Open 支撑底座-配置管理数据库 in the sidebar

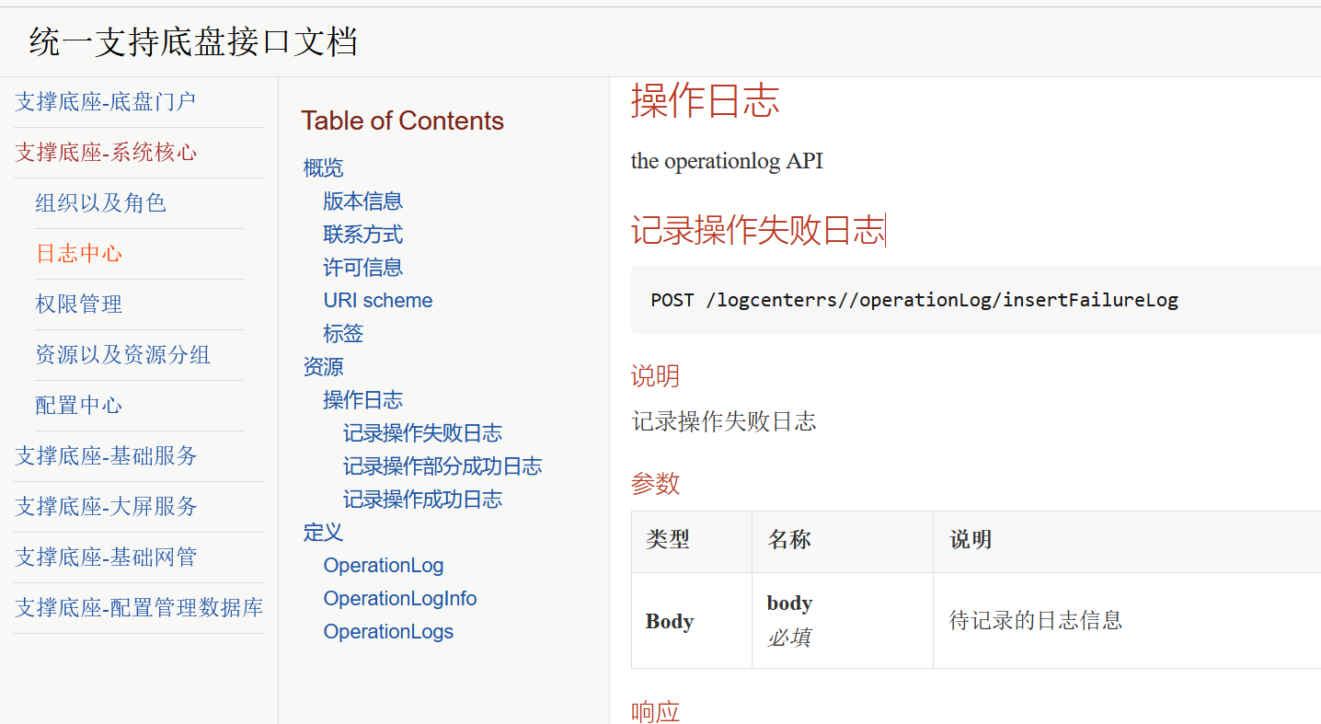tap(139, 607)
